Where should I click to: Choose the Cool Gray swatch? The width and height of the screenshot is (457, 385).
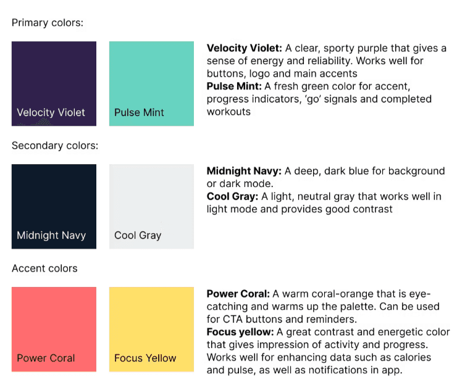click(151, 207)
